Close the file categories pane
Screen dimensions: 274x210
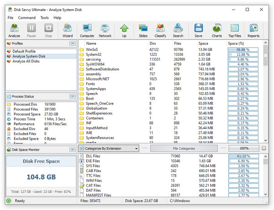[264, 148]
